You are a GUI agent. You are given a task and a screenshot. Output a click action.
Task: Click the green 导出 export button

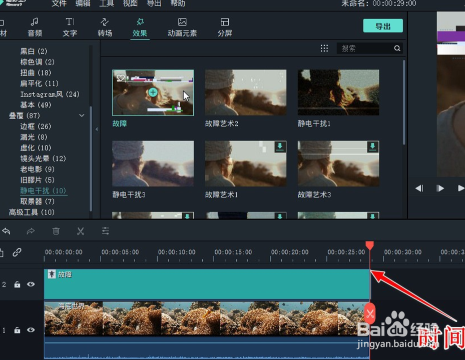tap(383, 26)
